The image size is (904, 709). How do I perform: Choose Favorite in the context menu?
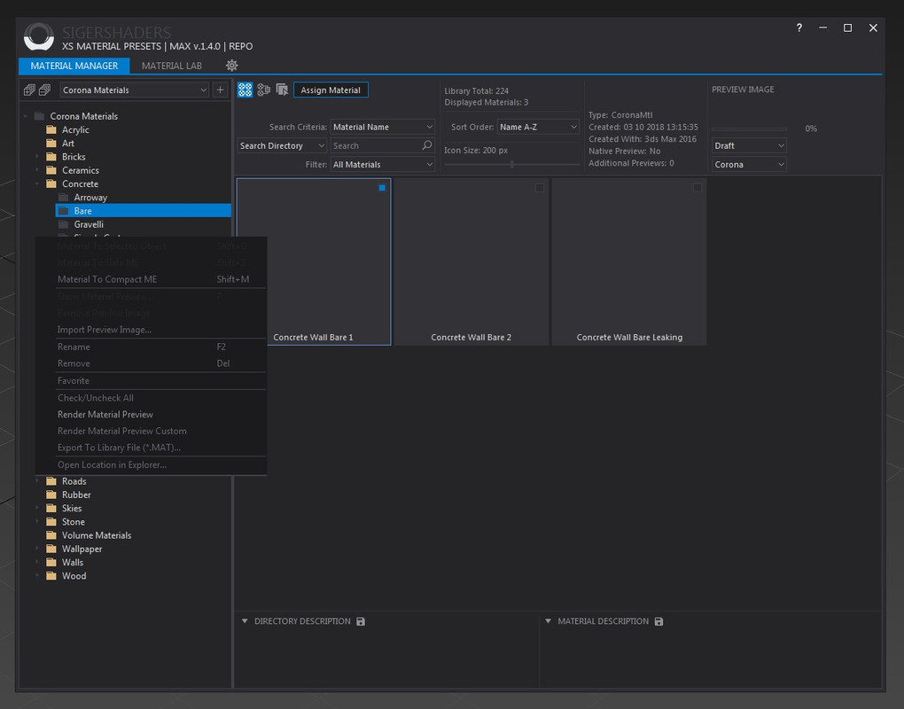pyautogui.click(x=151, y=380)
